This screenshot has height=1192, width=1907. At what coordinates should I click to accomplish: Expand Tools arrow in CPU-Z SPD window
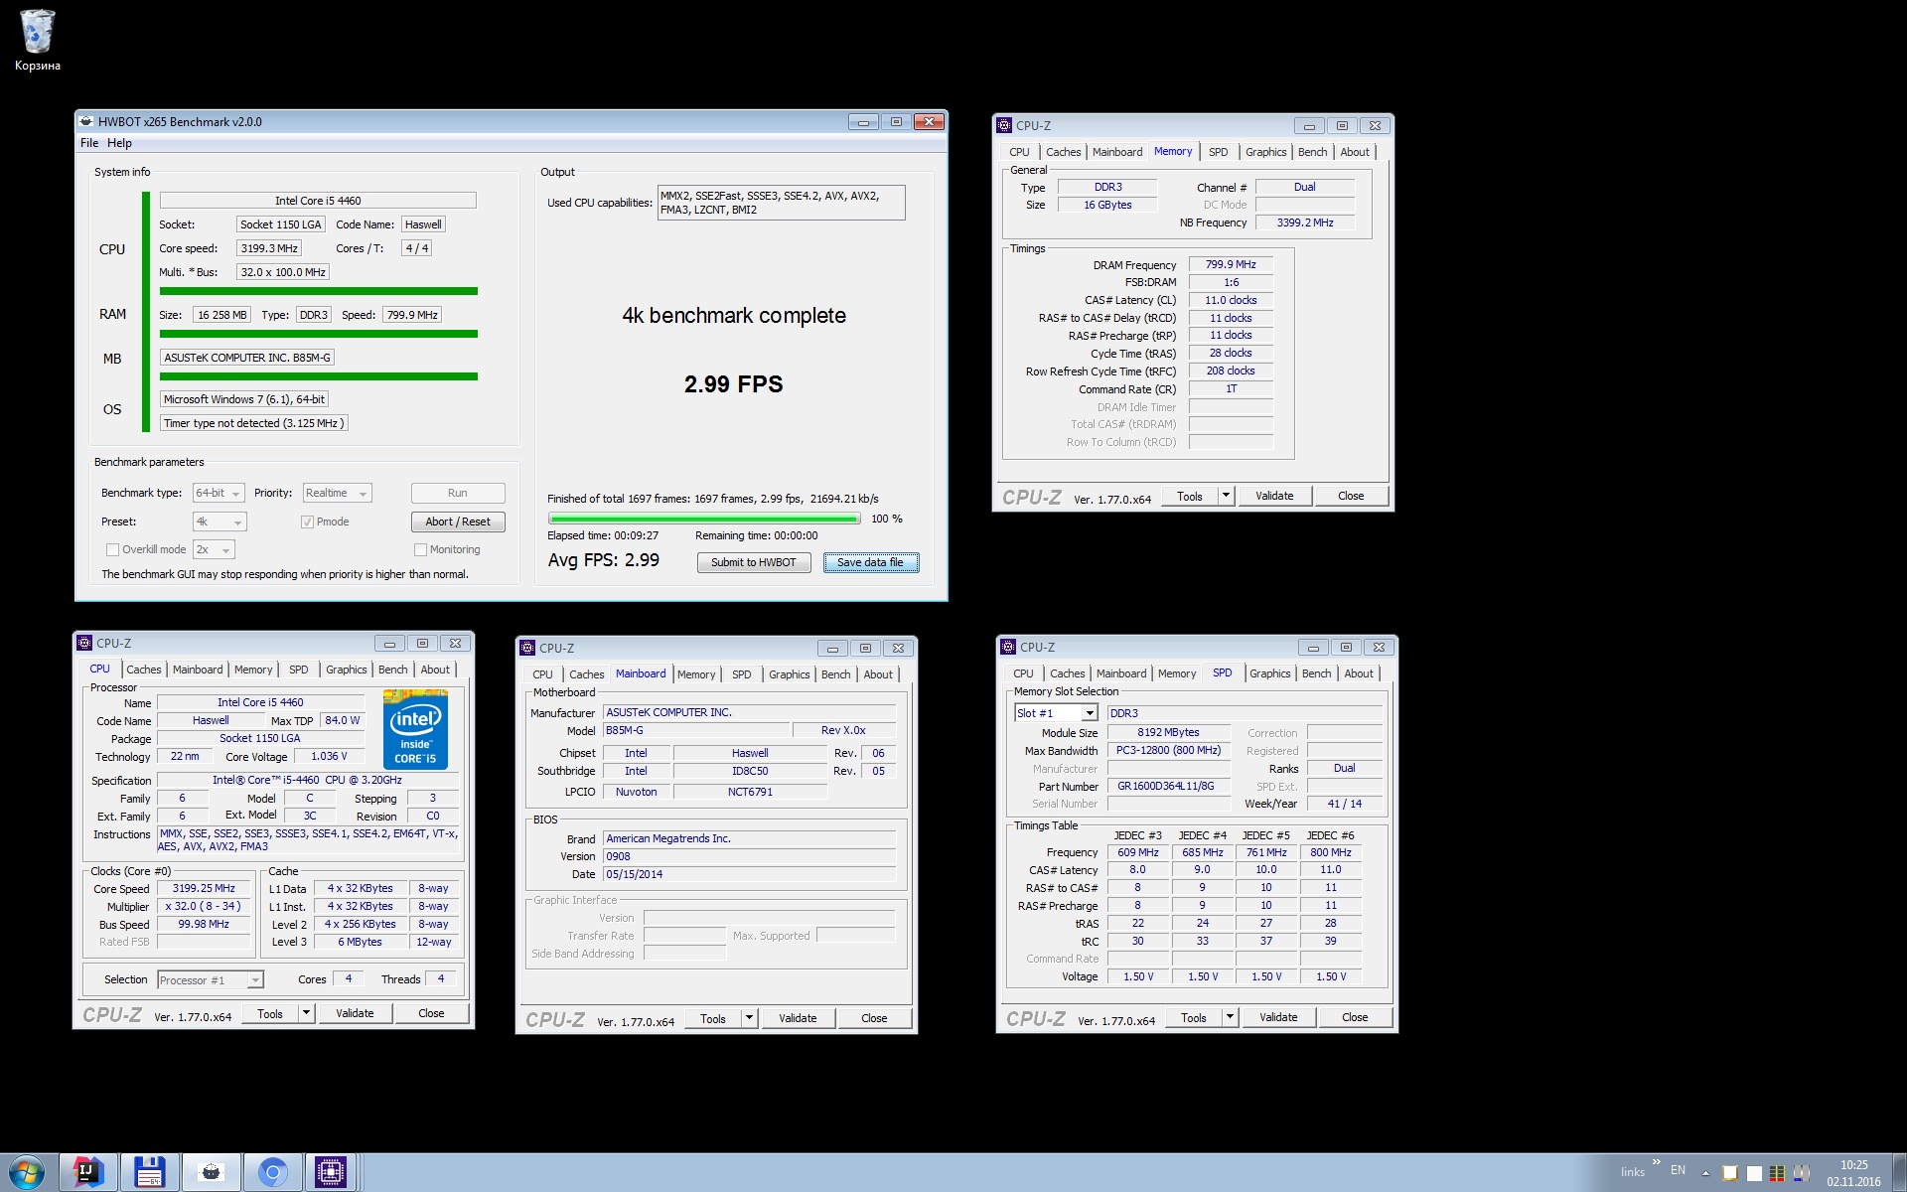click(1230, 1017)
